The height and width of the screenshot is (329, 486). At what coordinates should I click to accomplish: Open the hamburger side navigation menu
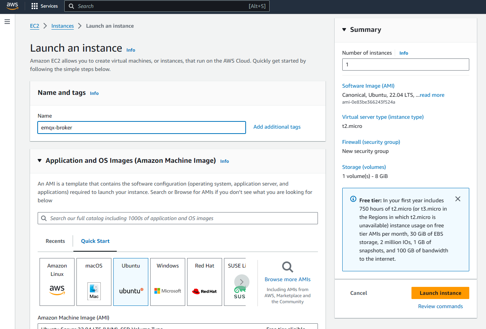(7, 22)
